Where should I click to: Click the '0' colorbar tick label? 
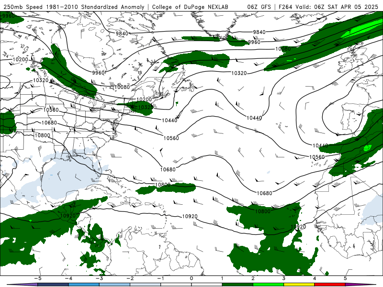pos(191,278)
